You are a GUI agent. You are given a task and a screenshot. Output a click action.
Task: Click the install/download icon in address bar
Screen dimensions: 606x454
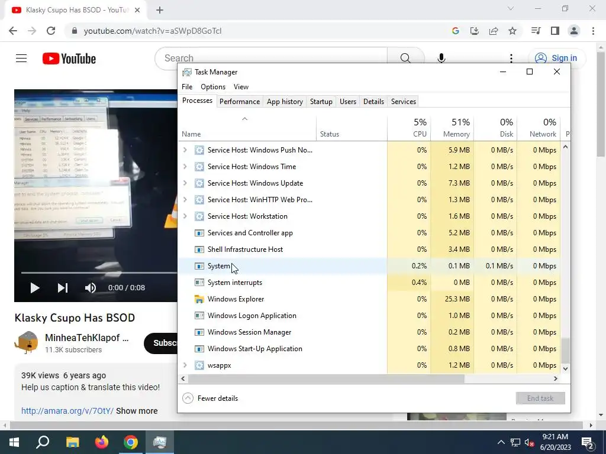475,31
